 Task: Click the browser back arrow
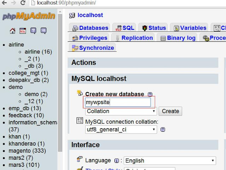point(3,3)
